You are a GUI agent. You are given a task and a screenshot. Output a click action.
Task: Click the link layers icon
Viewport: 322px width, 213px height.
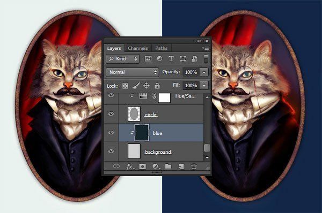(116, 166)
